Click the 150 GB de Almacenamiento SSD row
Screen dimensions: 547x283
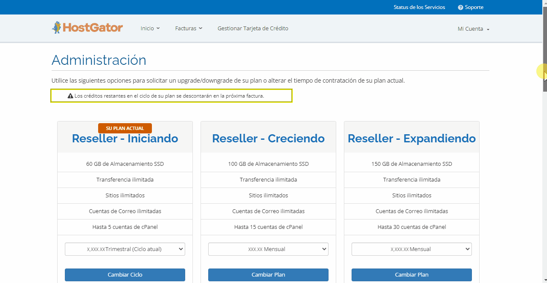click(x=412, y=164)
